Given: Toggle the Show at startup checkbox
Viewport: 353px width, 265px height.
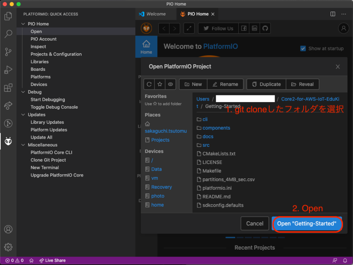Looking at the screenshot, I should 303,48.
